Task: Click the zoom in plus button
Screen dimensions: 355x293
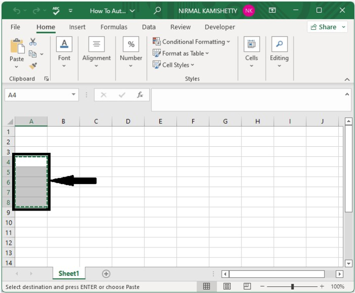Action: pyautogui.click(x=322, y=286)
